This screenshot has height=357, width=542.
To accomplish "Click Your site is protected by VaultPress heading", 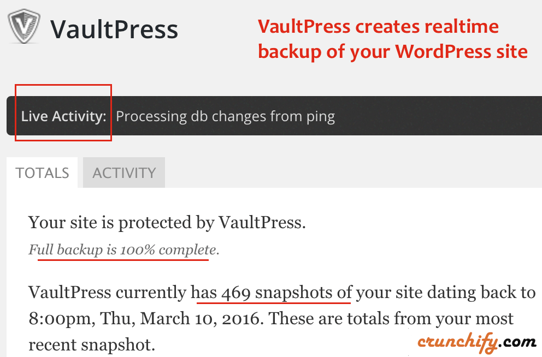I will pyautogui.click(x=167, y=222).
